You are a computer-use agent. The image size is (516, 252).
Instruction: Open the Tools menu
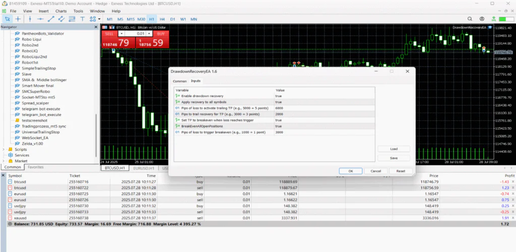click(78, 11)
